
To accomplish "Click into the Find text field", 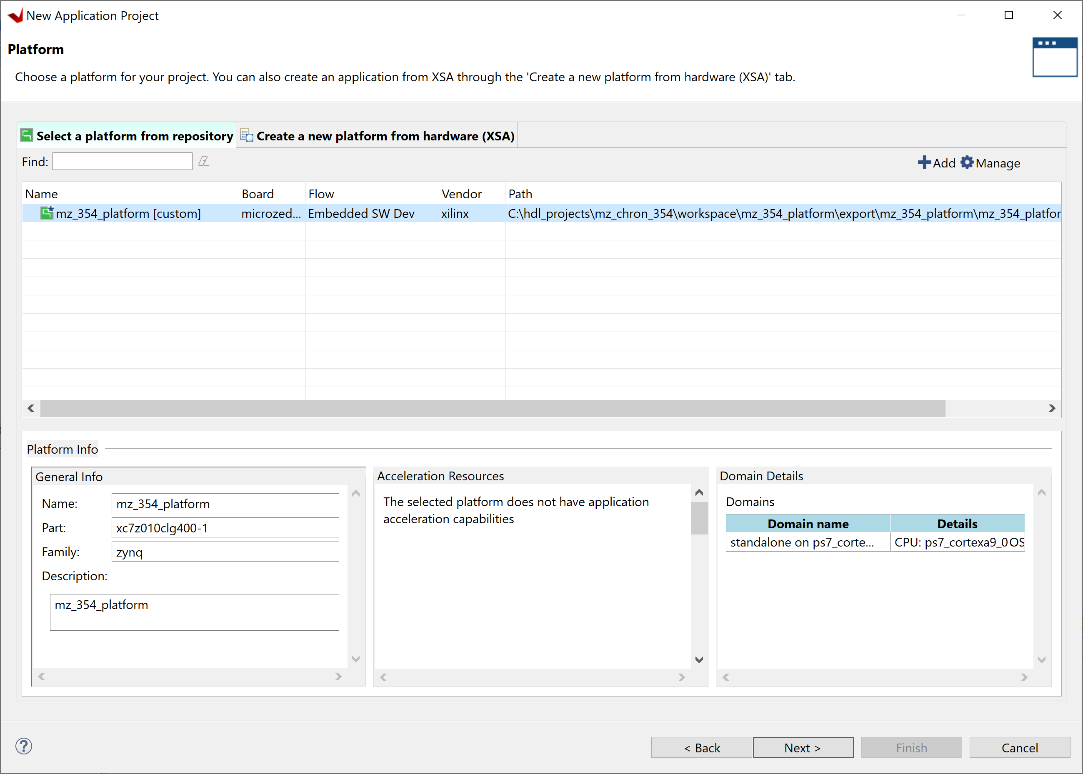I will [x=122, y=162].
